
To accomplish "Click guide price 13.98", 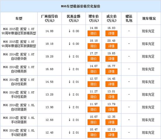I will (49, 107).
